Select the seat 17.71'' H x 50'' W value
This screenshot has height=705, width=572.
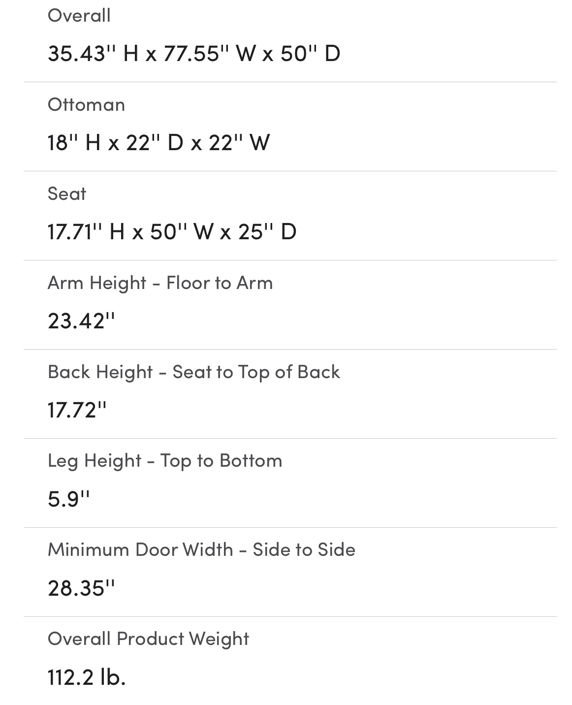[172, 231]
